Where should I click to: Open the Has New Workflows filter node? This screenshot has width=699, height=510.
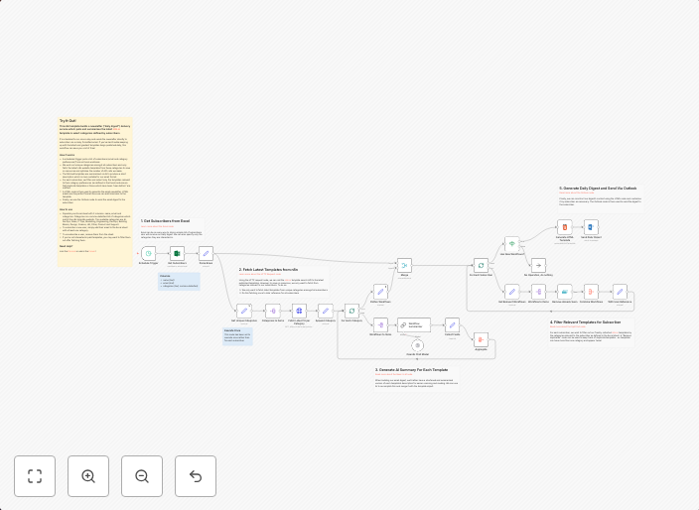[511, 243]
